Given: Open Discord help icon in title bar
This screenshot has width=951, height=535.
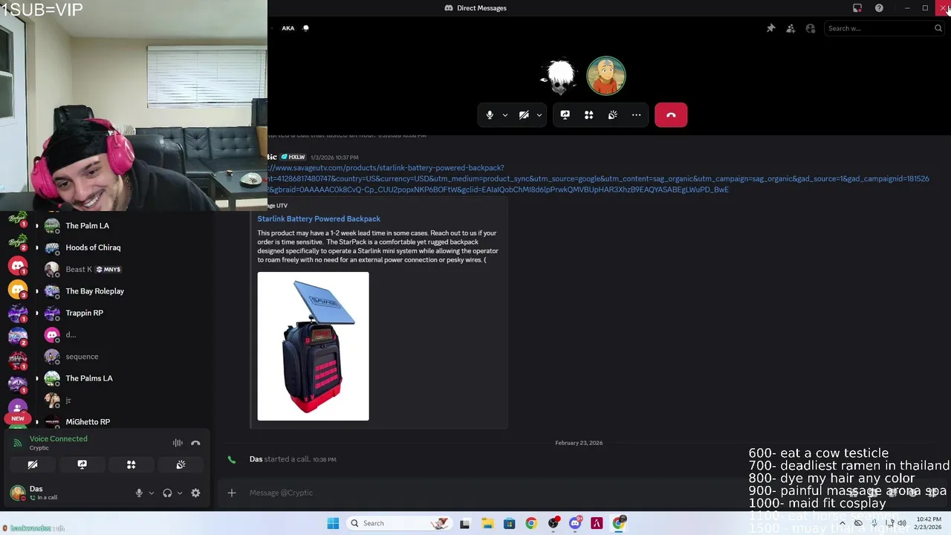Looking at the screenshot, I should click(x=879, y=8).
